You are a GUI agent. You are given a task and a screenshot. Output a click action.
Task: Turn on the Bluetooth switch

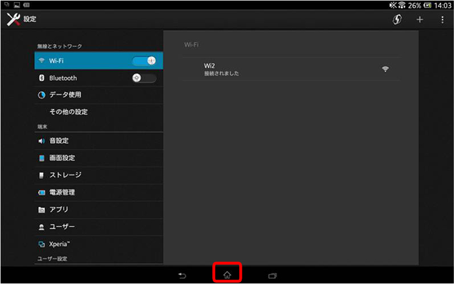(x=144, y=78)
